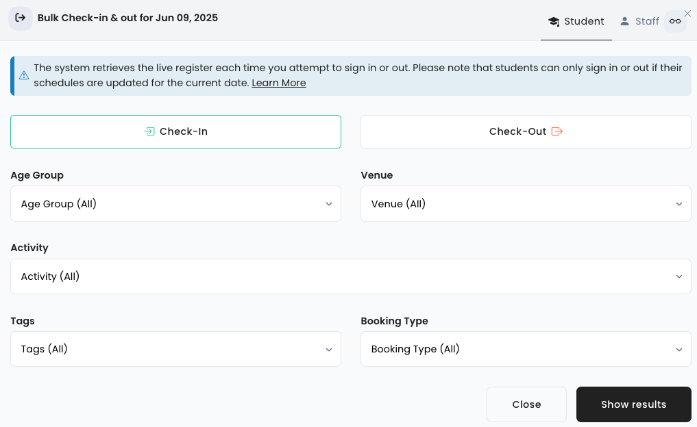Switch to the Student tab
697x427 pixels.
(576, 21)
